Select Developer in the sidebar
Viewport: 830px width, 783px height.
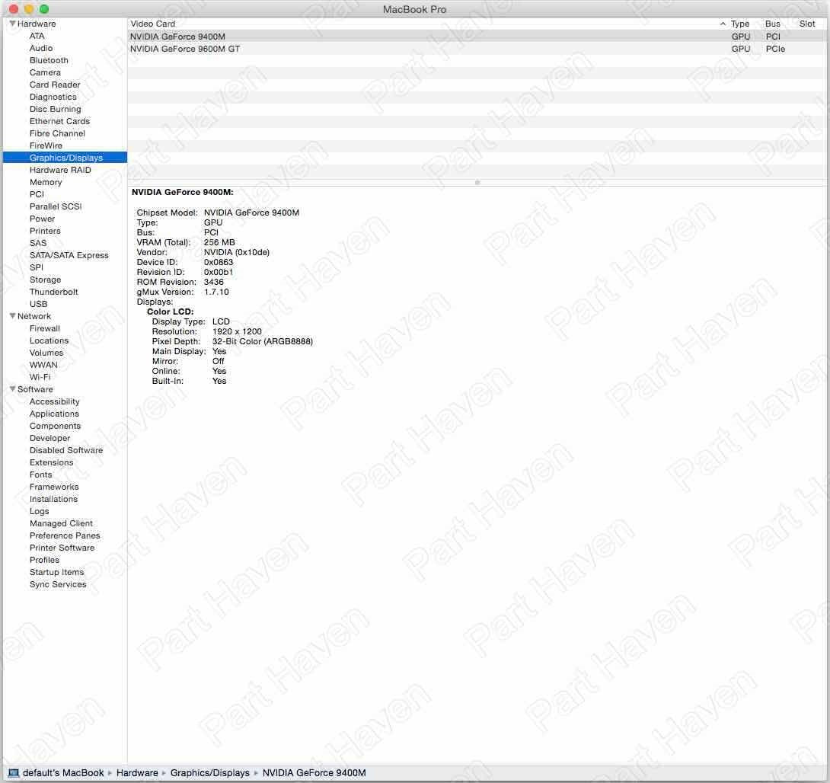[x=49, y=438]
